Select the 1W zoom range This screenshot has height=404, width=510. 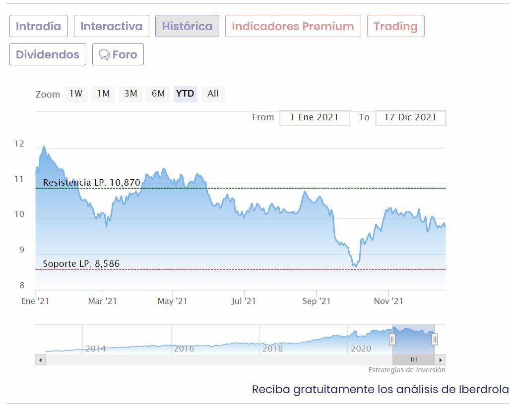[x=76, y=94]
